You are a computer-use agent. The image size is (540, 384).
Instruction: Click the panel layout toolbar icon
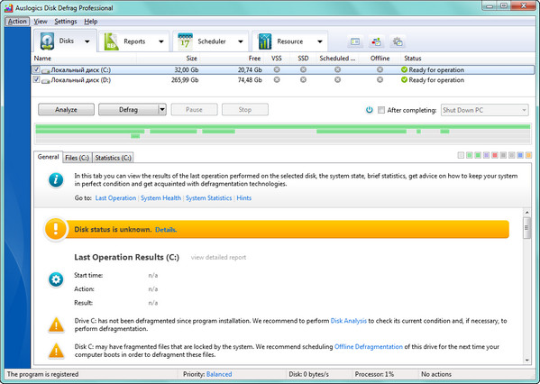355,41
